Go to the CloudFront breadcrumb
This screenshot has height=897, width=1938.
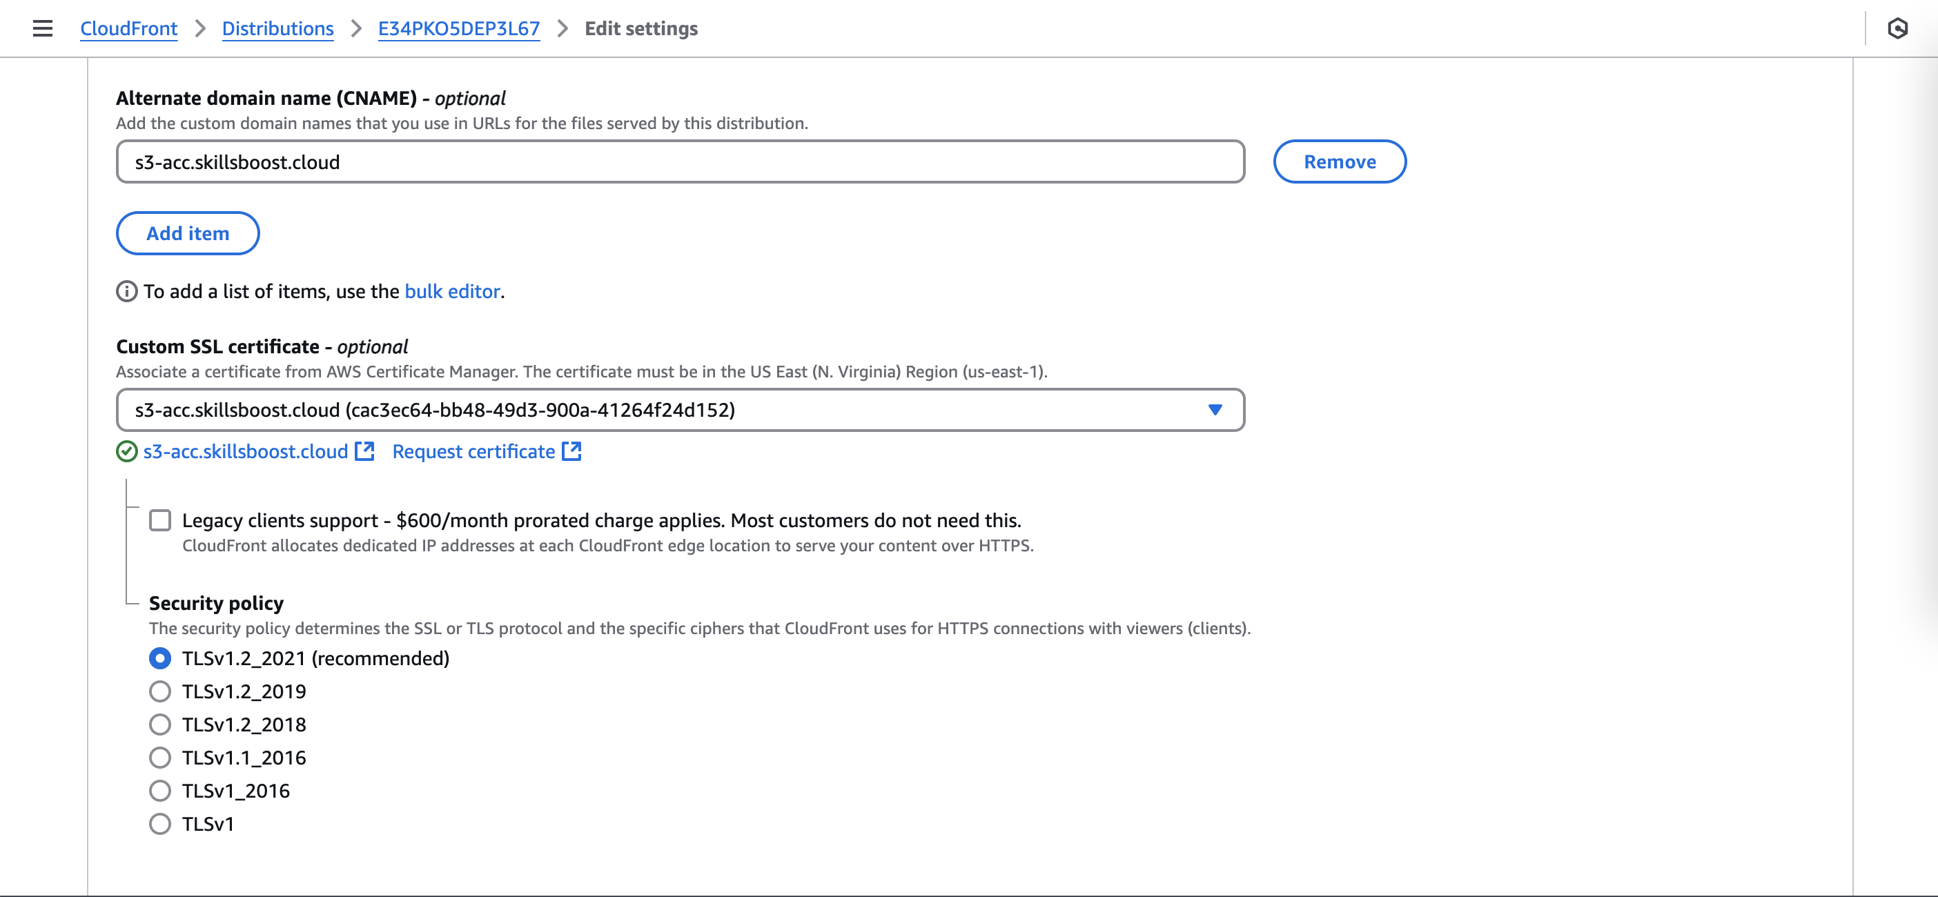pos(128,28)
